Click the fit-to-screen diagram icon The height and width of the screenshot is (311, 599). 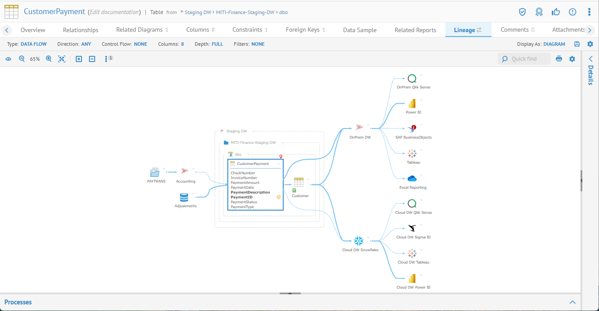pyautogui.click(x=62, y=59)
